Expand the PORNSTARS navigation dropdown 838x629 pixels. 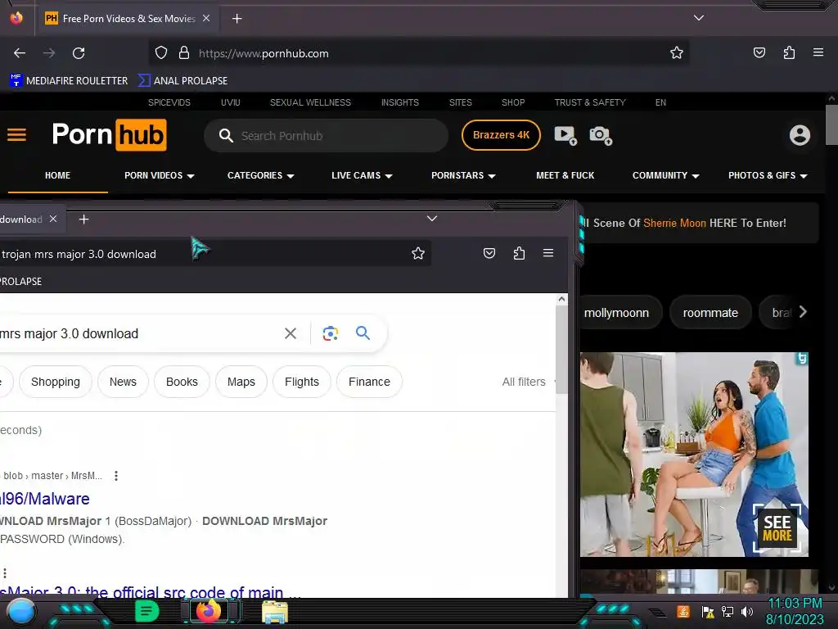463,175
